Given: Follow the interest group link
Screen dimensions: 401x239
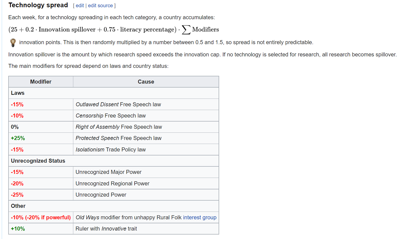Looking at the screenshot, I should click(200, 218).
